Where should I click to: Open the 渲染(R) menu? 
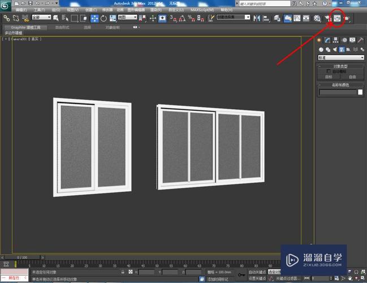156,10
